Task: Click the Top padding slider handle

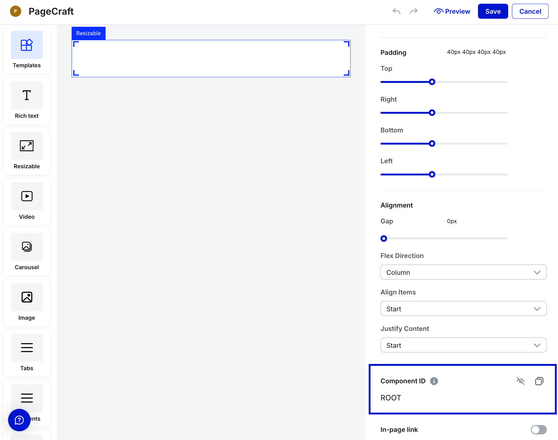Action: pyautogui.click(x=432, y=82)
